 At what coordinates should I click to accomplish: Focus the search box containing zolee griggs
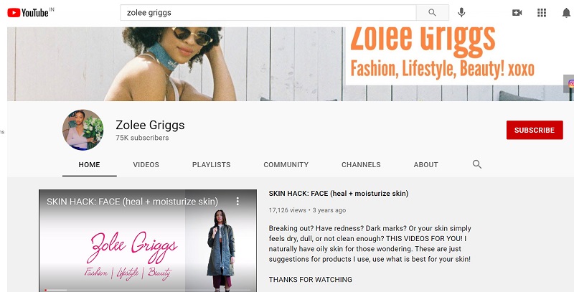pyautogui.click(x=268, y=13)
